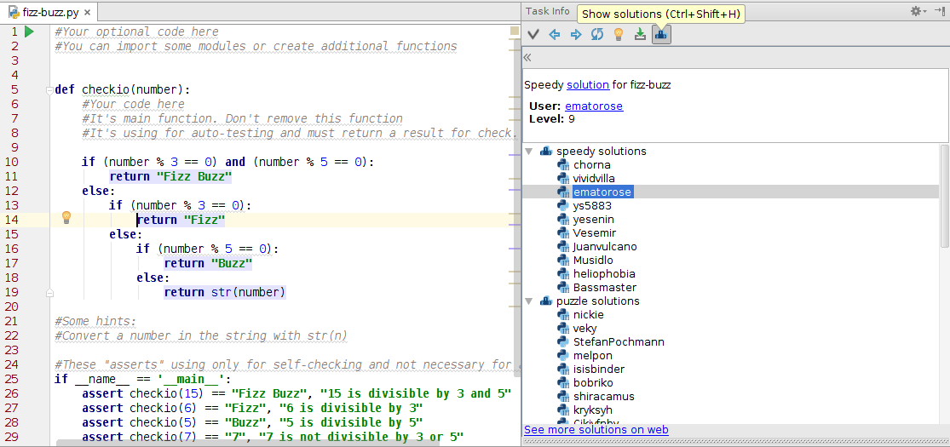Click 'return "Buzz"' on line 17
This screenshot has height=447, width=950.
(208, 263)
